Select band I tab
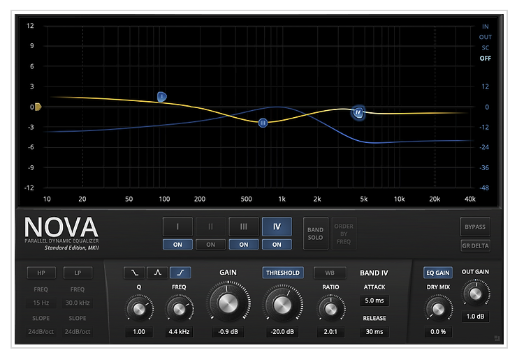The image size is (510, 357). (x=177, y=227)
